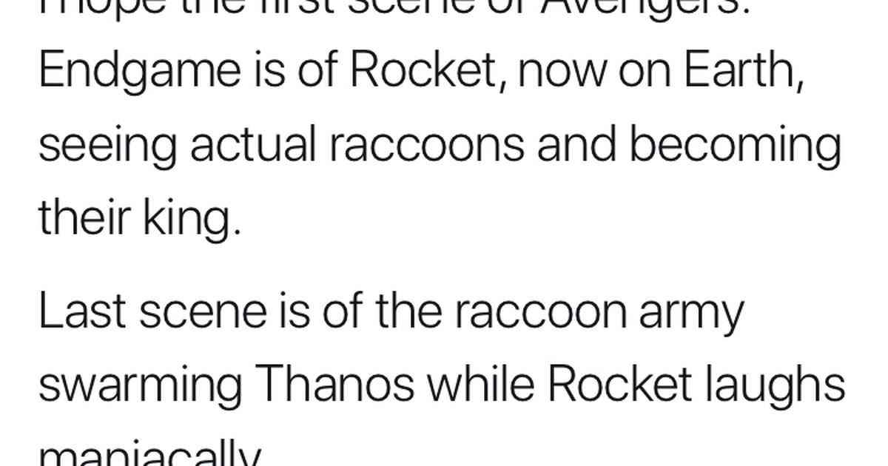Click the word "raccoons" after "actual"
This screenshot has height=466, width=888.
click(427, 146)
